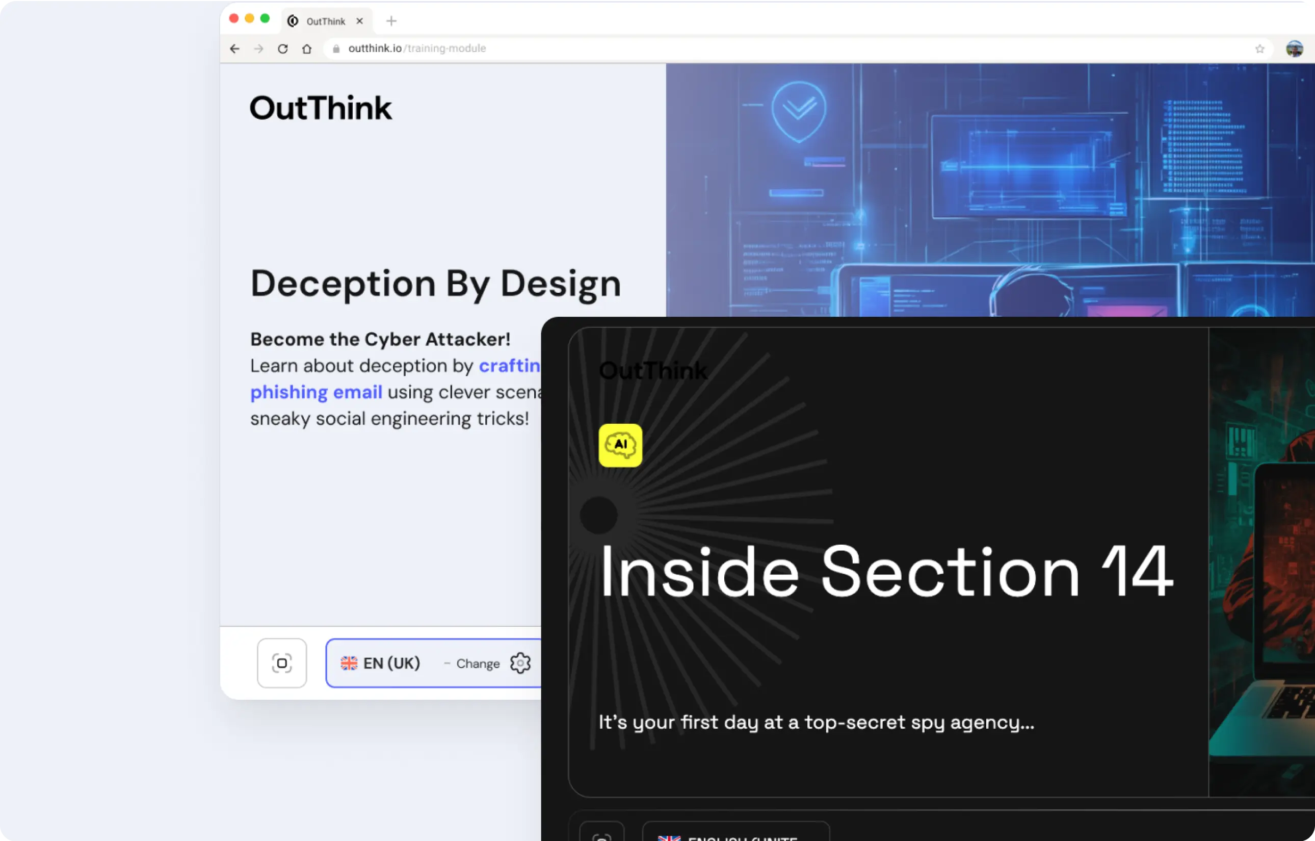Image resolution: width=1315 pixels, height=841 pixels.
Task: Close the OutThink browser tab
Action: [x=359, y=21]
